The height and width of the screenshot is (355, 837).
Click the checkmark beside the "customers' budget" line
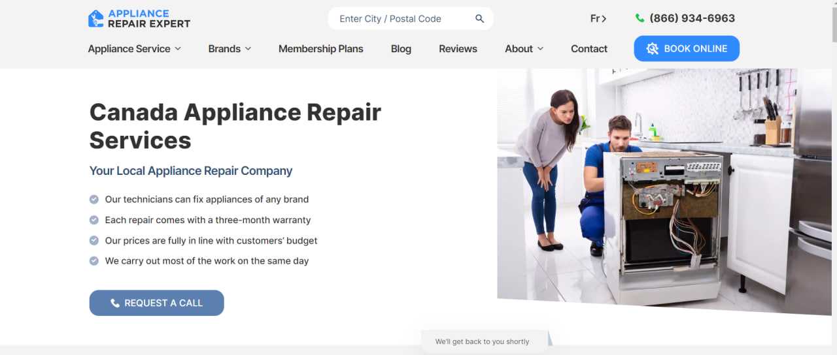click(x=94, y=240)
